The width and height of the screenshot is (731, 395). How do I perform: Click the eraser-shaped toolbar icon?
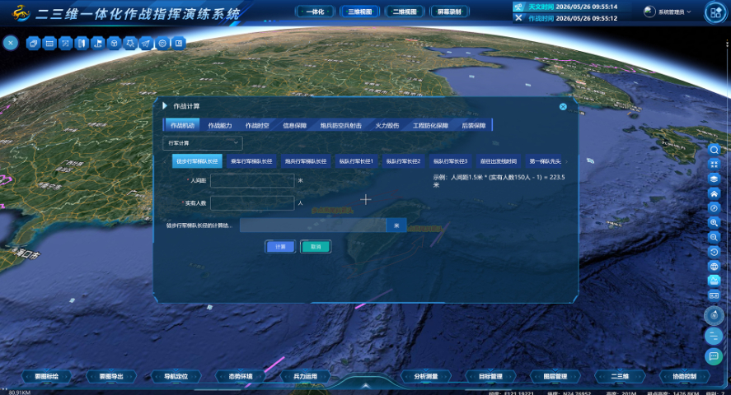pyautogui.click(x=33, y=44)
